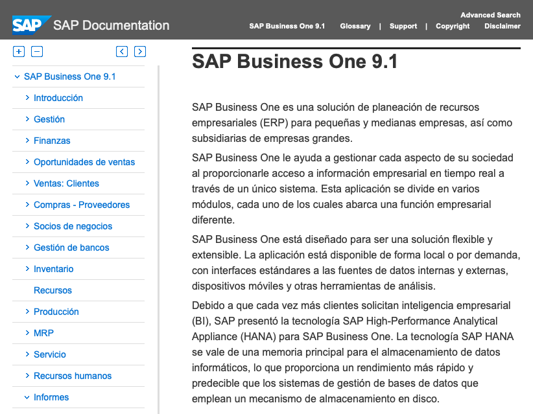Expand the Ventas: Clientes chevron
This screenshot has height=414, width=533.
click(x=27, y=183)
